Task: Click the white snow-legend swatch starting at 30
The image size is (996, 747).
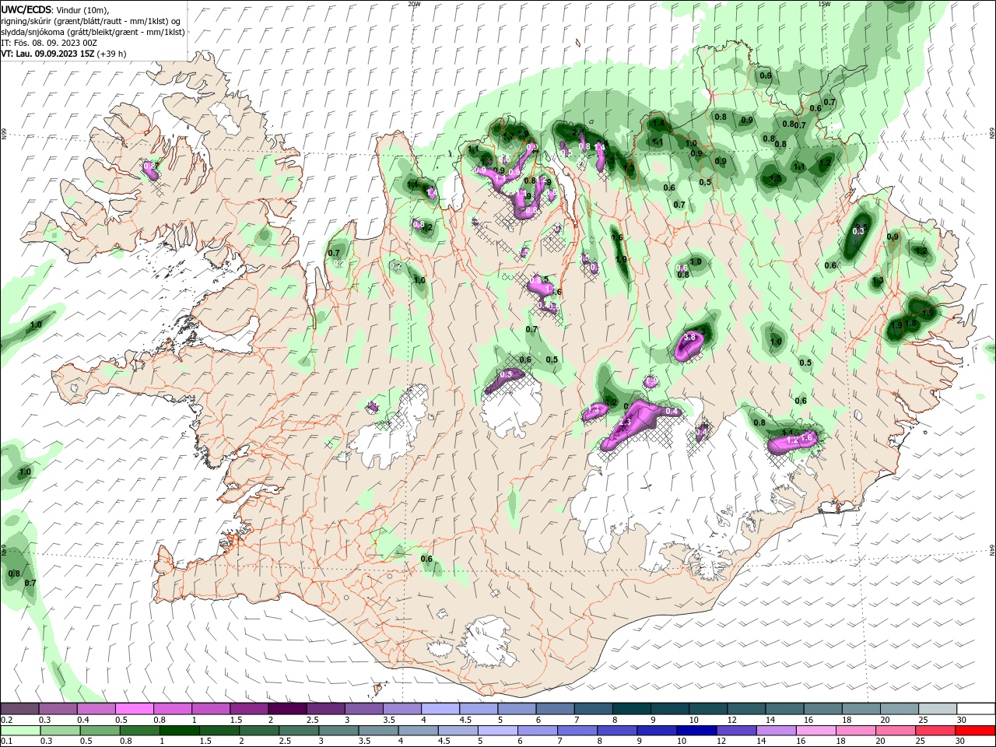Action: tap(975, 708)
